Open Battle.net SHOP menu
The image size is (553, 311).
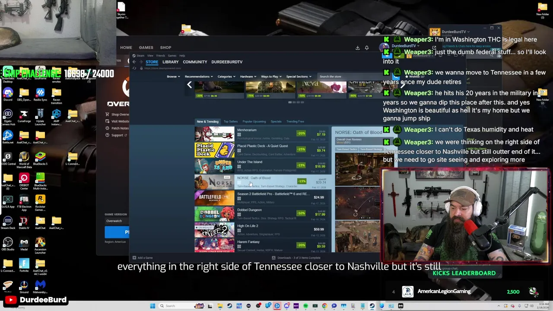tap(165, 48)
